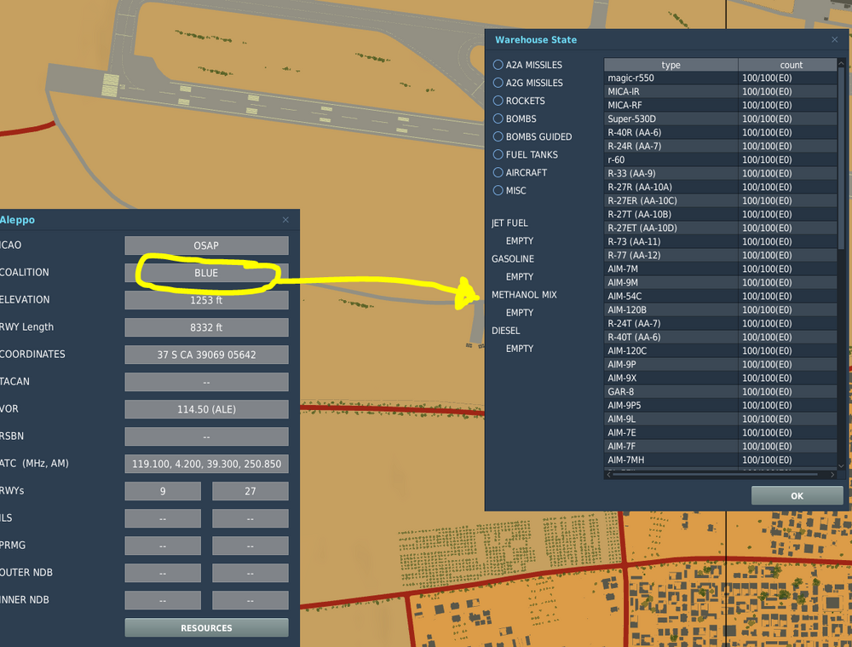
Task: Open RESOURCES for Aleppo airfield
Action: [x=206, y=627]
